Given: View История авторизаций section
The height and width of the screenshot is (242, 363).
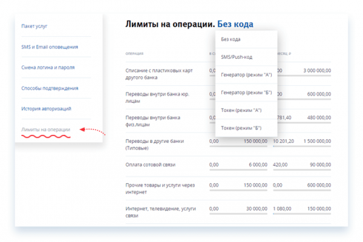Looking at the screenshot, I should [x=47, y=109].
